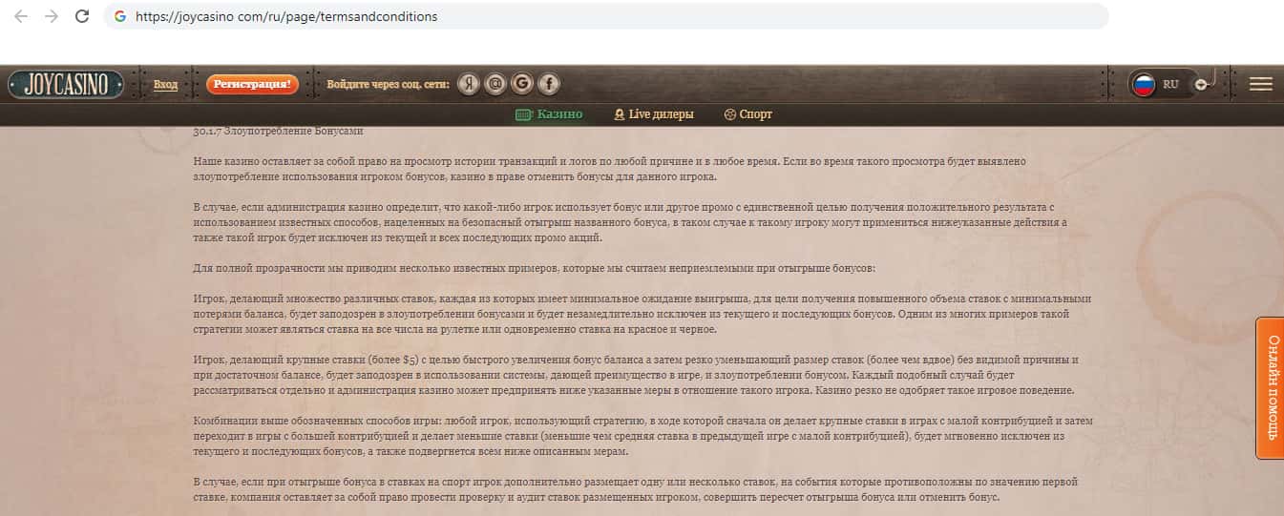The width and height of the screenshot is (1284, 516).
Task: Click the paragraph starting 'Для полной прозрачности'
Action: (533, 268)
